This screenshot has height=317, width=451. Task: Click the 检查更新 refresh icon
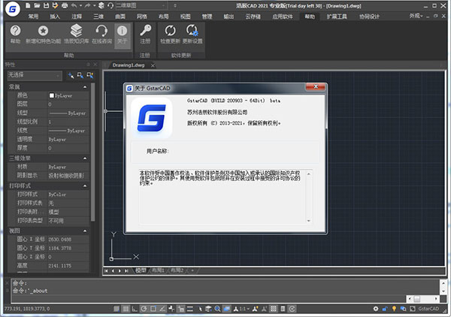[x=170, y=35]
